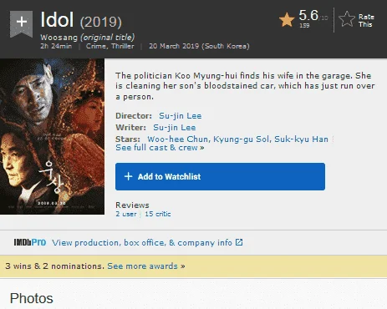
Task: Click the watchlist ribbon plus icon
Action: pyautogui.click(x=22, y=23)
